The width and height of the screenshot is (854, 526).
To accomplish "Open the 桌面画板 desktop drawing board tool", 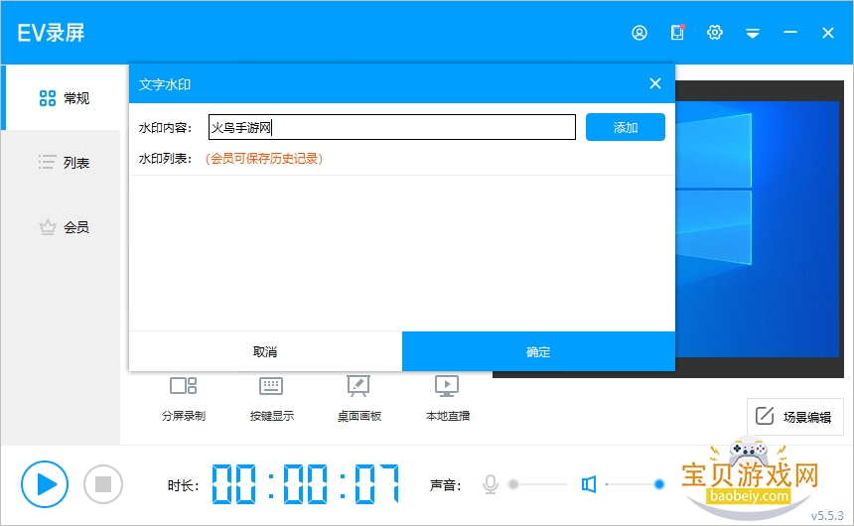I will pyautogui.click(x=358, y=399).
